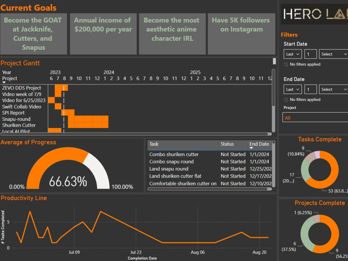
Task: Sort the table by Task column header
Action: [154, 144]
